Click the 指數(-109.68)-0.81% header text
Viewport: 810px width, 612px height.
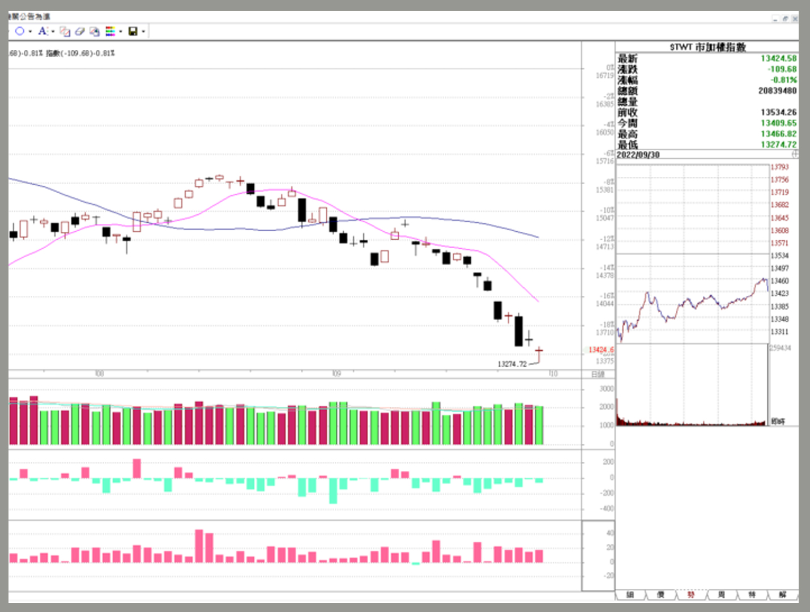pos(80,53)
